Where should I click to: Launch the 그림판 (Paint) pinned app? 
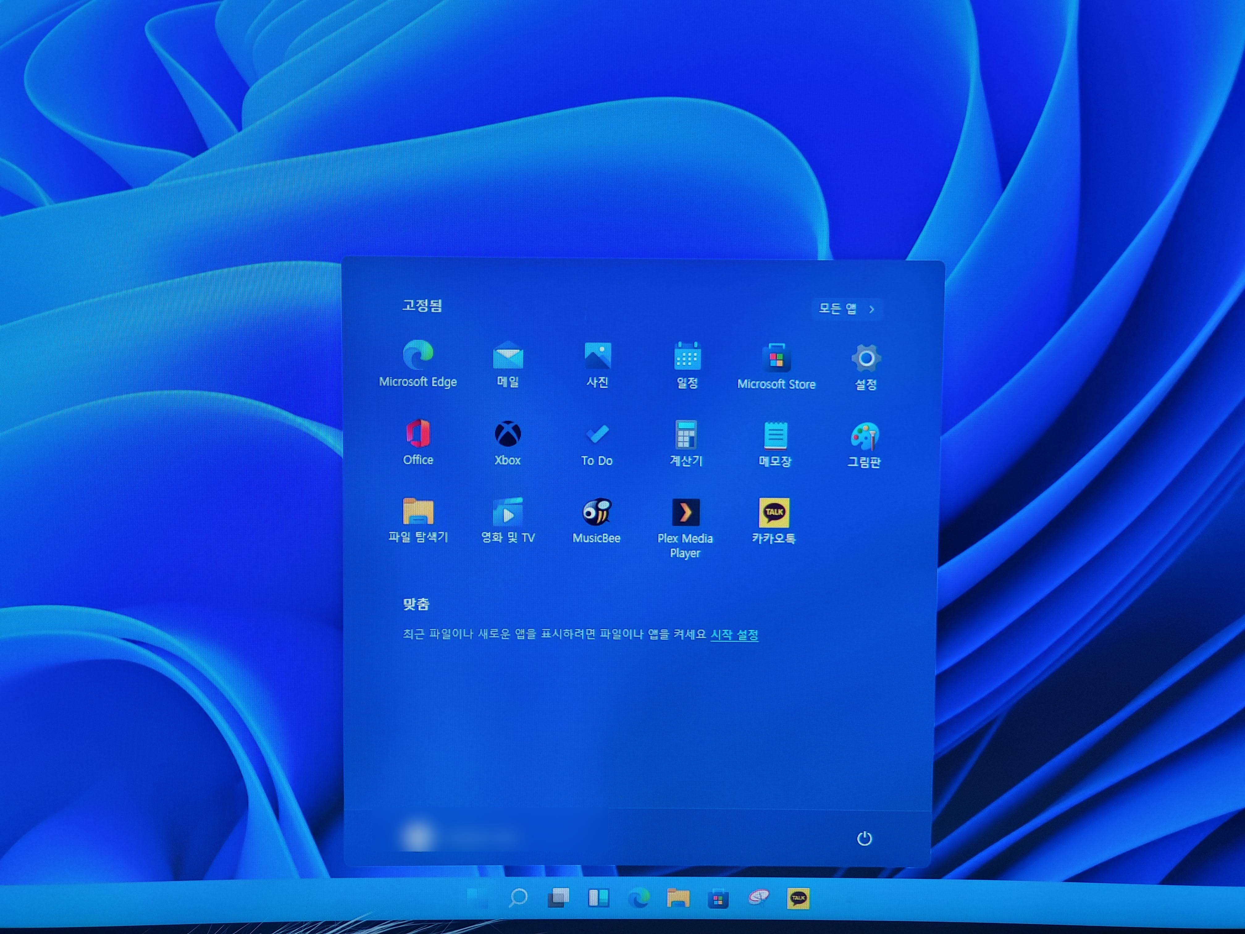point(865,445)
